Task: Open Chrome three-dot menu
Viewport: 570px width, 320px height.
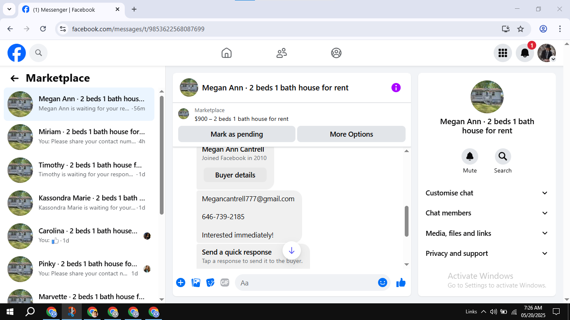Action: tap(560, 29)
